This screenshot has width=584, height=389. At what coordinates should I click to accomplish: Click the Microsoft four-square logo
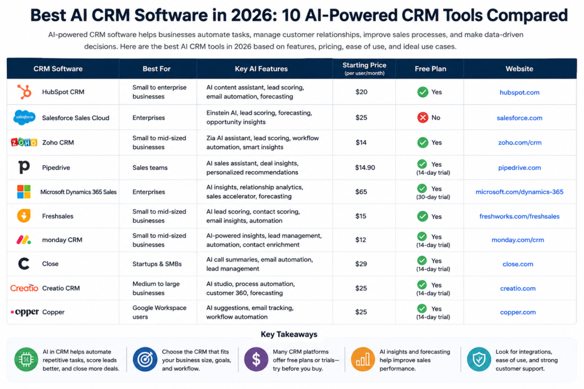(24, 192)
